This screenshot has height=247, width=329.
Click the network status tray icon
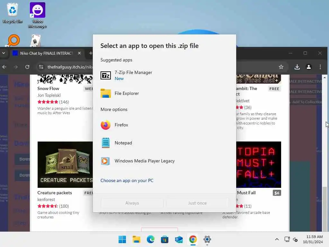(x=287, y=239)
